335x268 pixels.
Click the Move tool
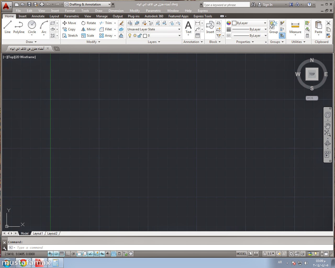coord(69,23)
